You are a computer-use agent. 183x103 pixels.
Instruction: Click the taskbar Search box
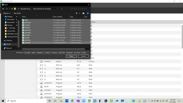tap(26, 101)
